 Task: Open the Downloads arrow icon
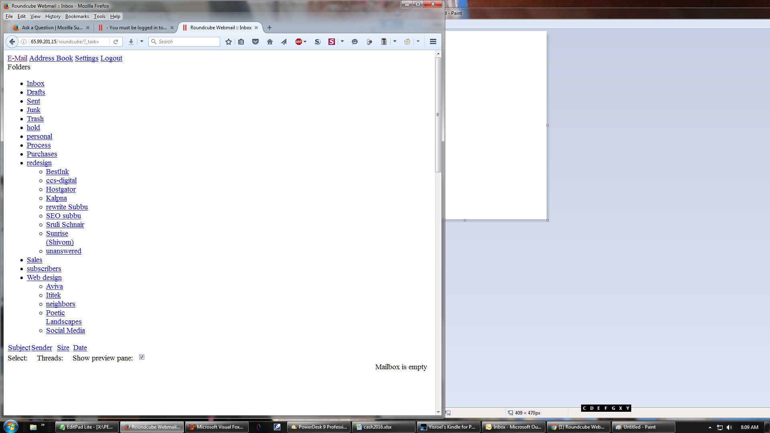click(x=131, y=42)
